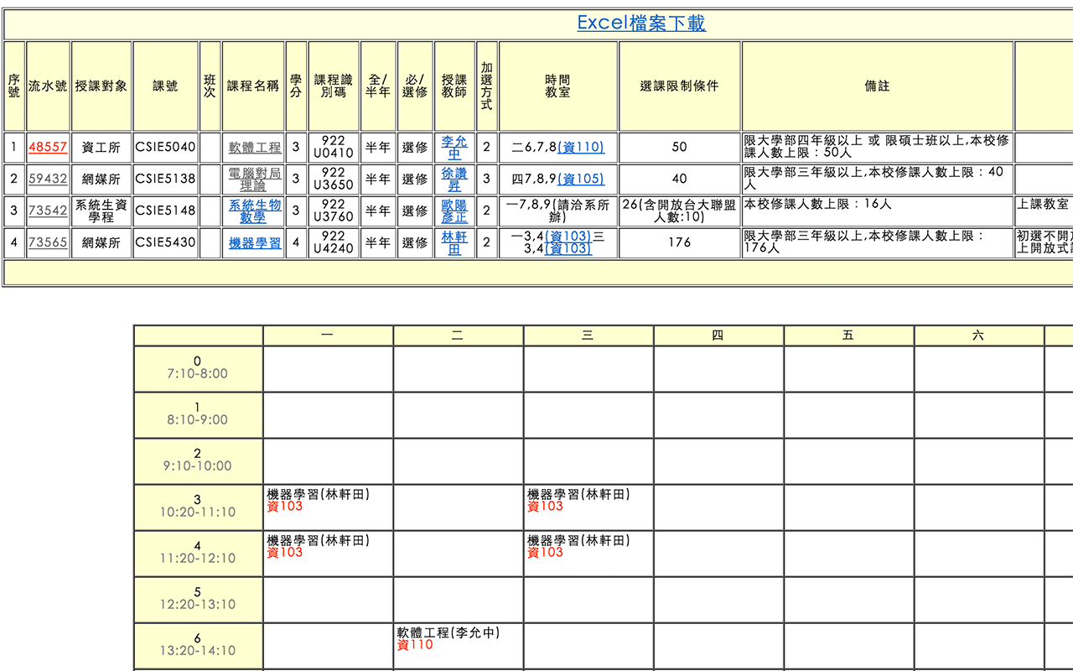Click timetable Thursday header 四
The width and height of the screenshot is (1073, 671).
(718, 335)
